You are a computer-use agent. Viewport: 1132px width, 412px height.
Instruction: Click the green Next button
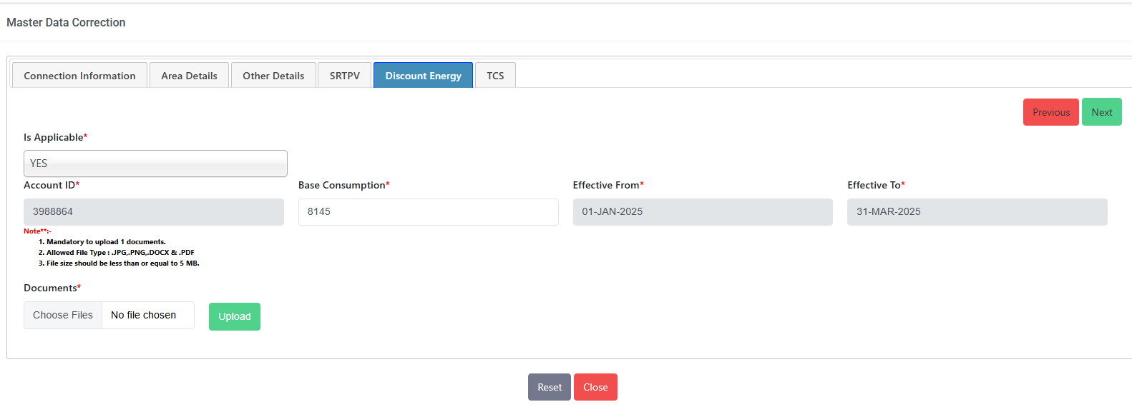point(1101,112)
